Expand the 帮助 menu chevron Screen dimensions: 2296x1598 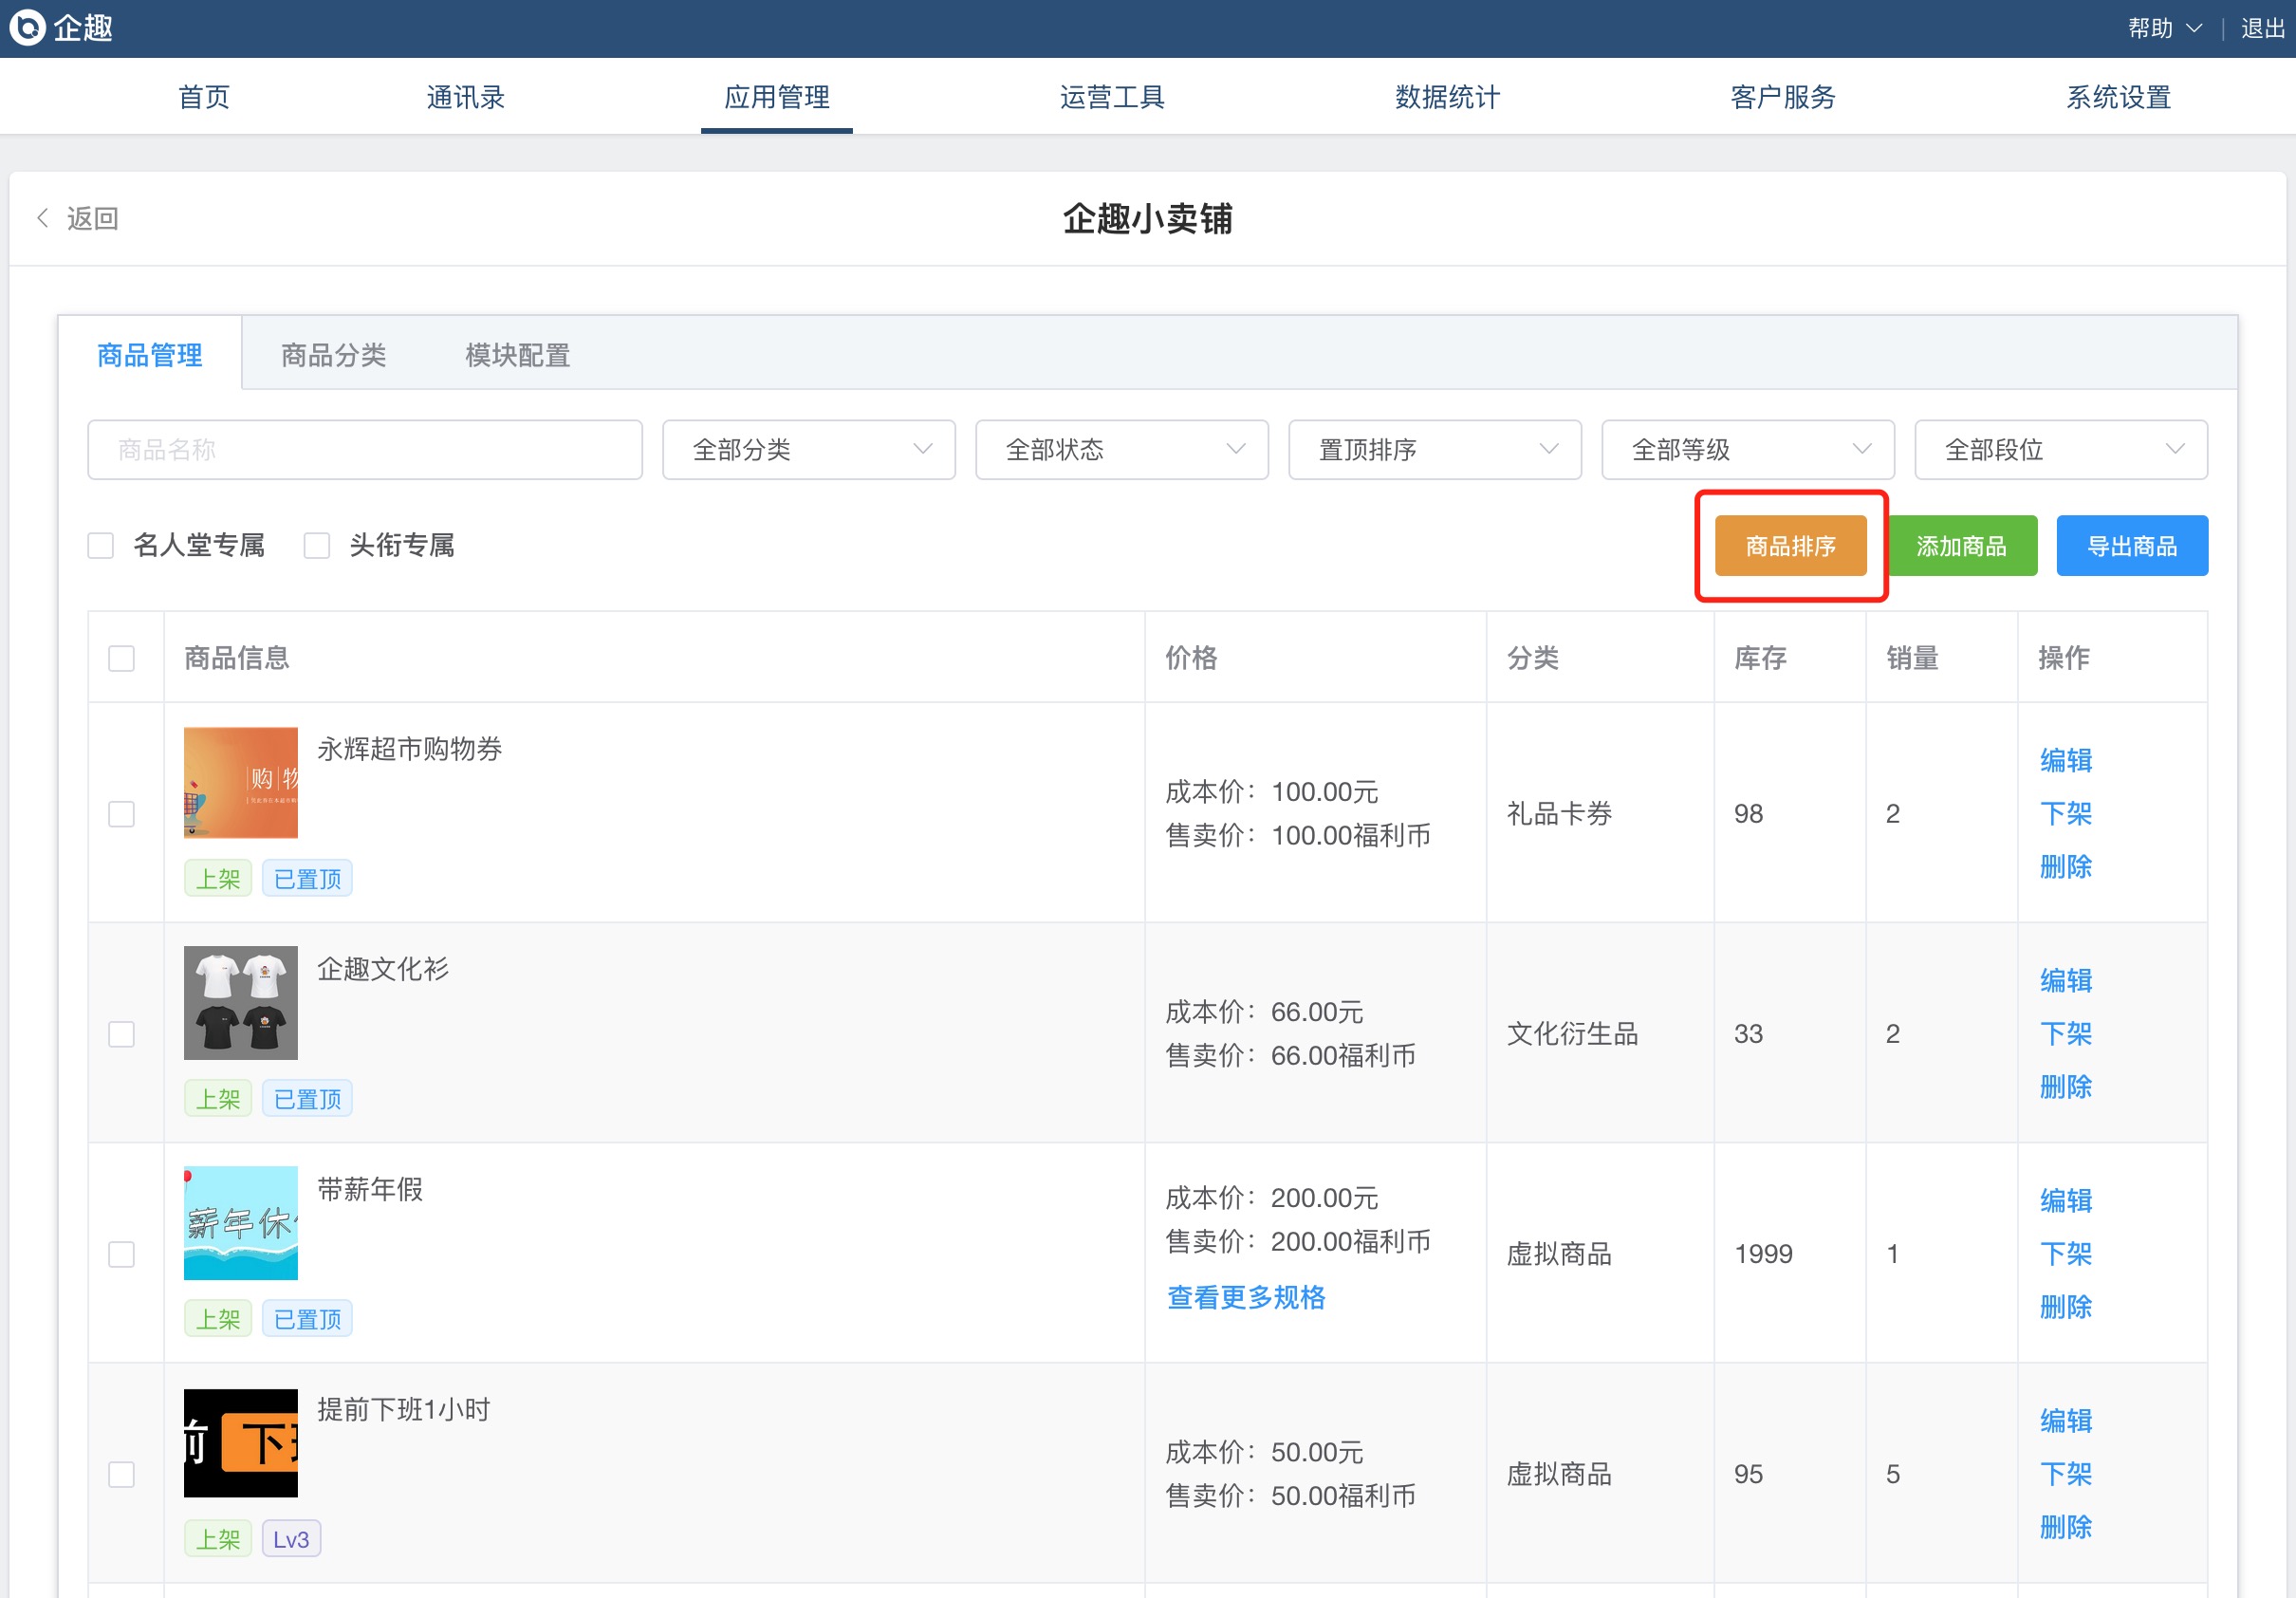coord(2194,28)
